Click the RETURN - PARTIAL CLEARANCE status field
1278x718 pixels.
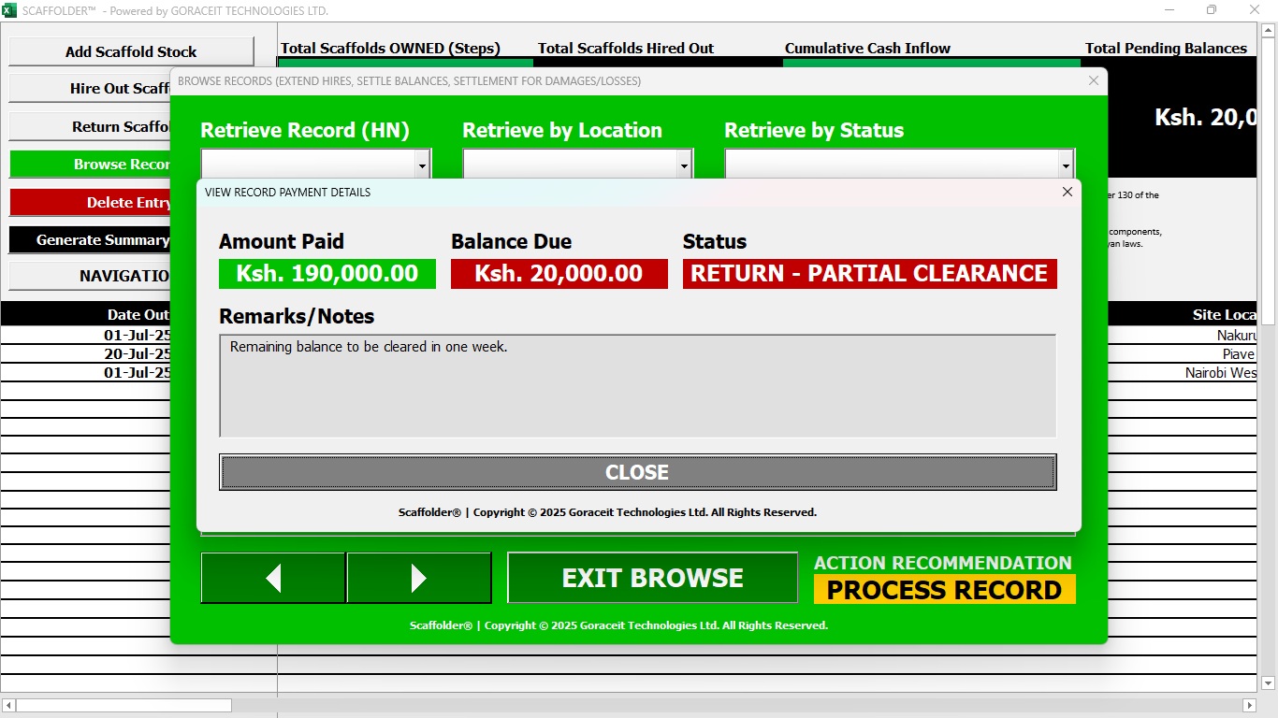point(869,274)
